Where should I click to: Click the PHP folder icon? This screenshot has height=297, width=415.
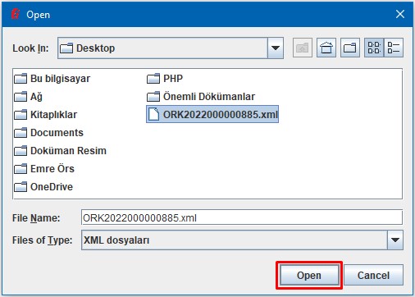click(x=153, y=79)
